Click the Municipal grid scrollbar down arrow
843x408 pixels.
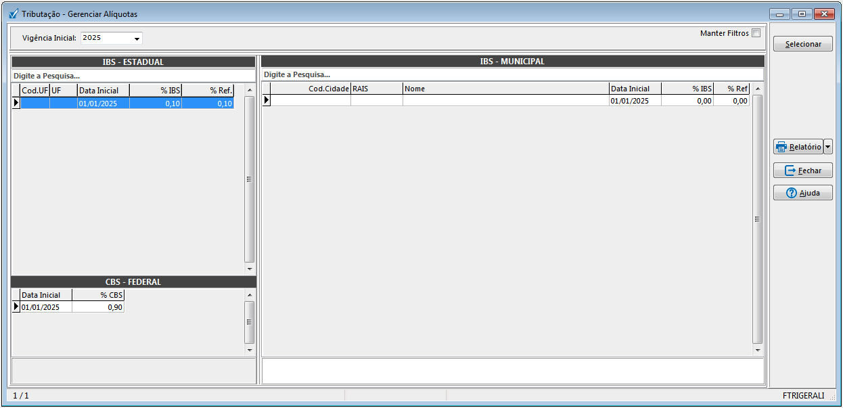tap(757, 350)
